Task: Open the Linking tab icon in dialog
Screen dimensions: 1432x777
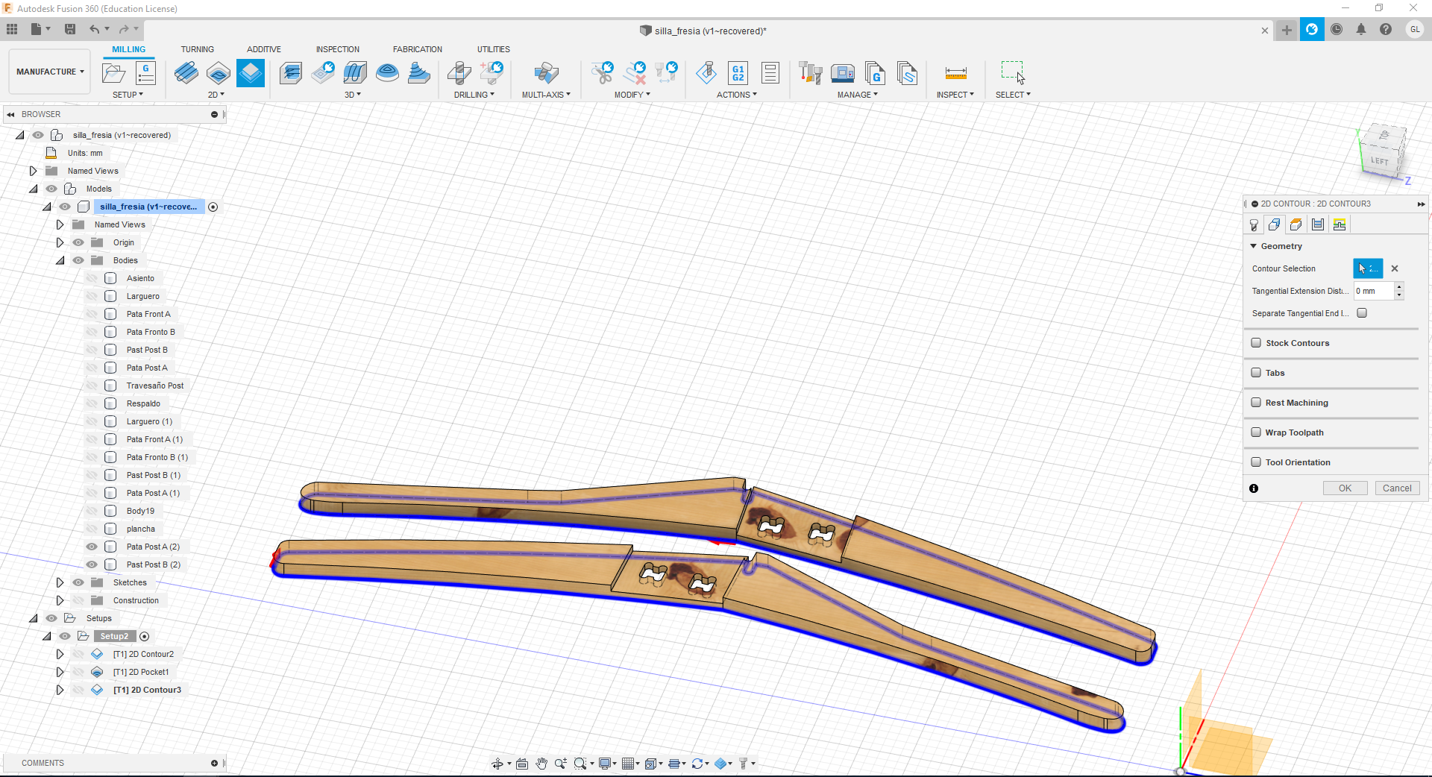Action: point(1340,225)
